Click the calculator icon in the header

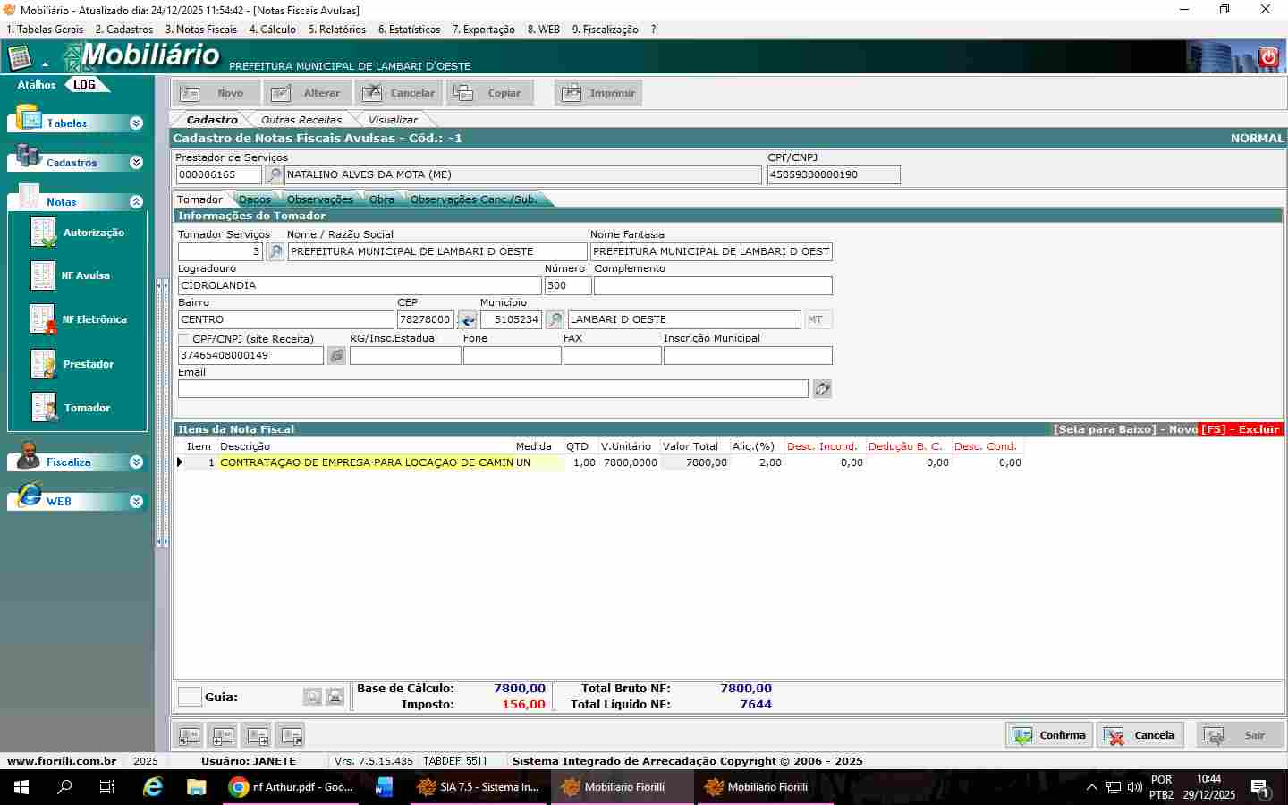coord(19,59)
